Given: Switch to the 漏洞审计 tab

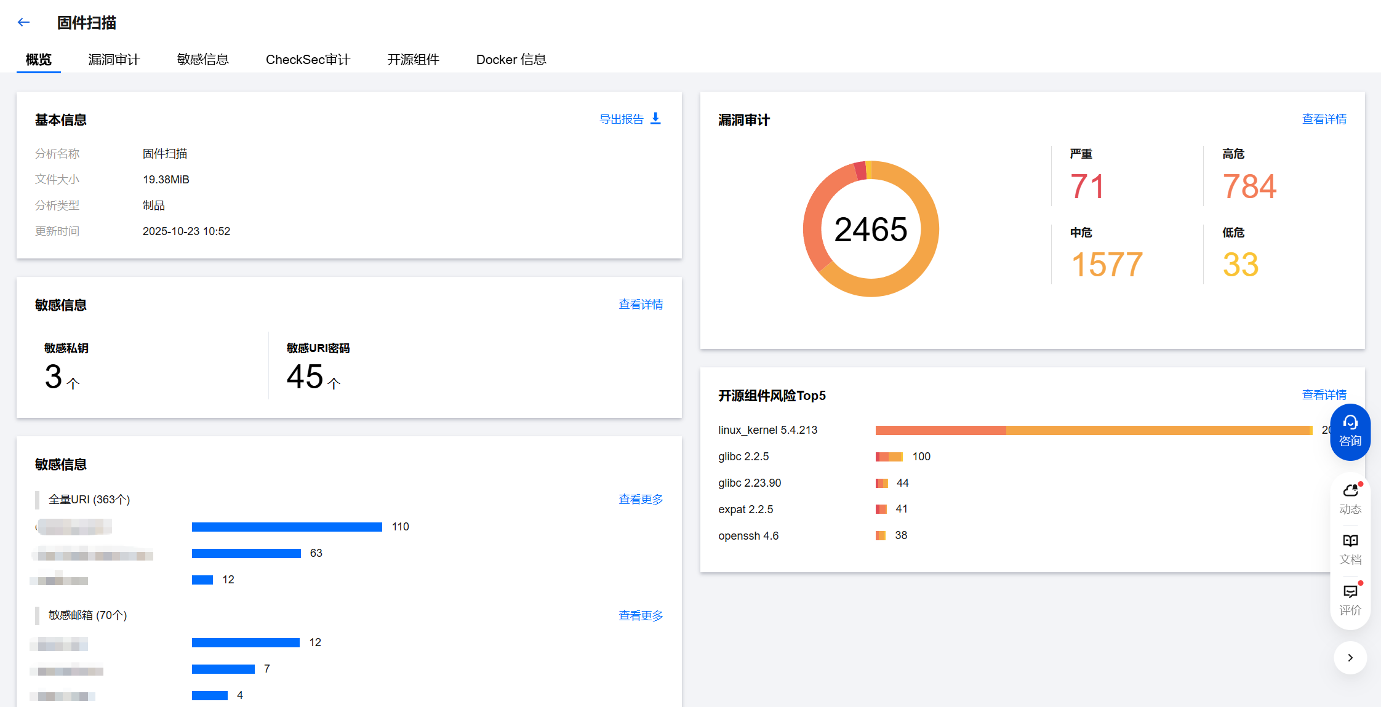Looking at the screenshot, I should (114, 60).
